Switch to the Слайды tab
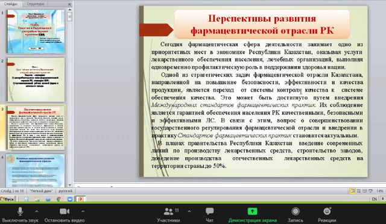 coord(11,4)
